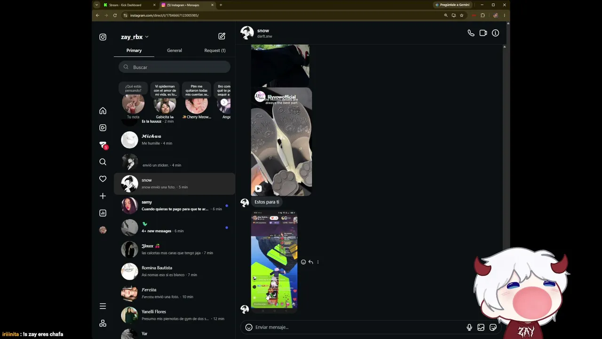
Task: Click the install app icon in address bar
Action: click(453, 15)
